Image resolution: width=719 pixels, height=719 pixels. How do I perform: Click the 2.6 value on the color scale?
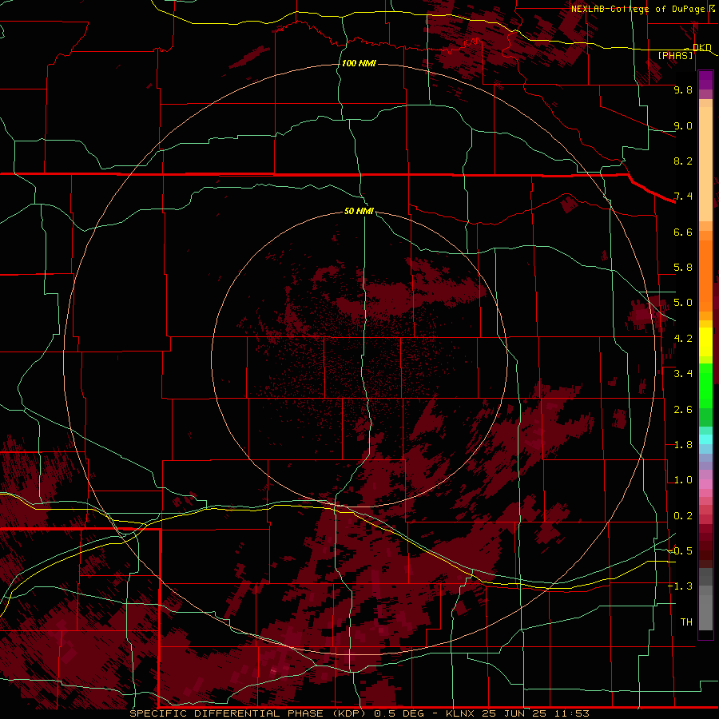point(683,410)
